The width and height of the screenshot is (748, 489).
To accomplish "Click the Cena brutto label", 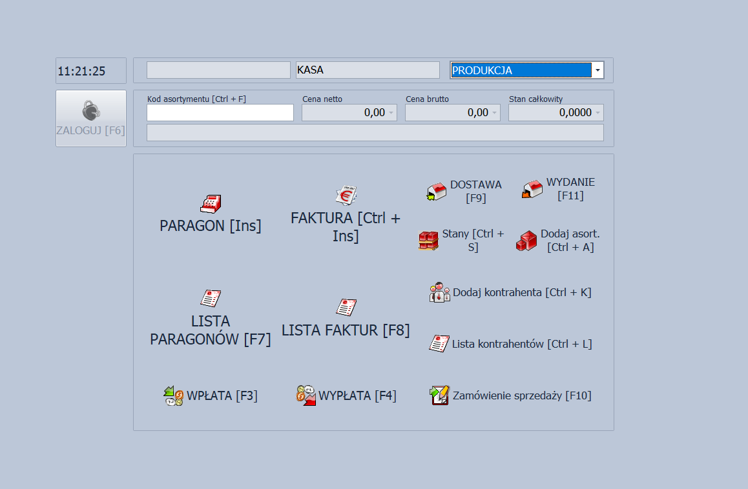I will [428, 99].
